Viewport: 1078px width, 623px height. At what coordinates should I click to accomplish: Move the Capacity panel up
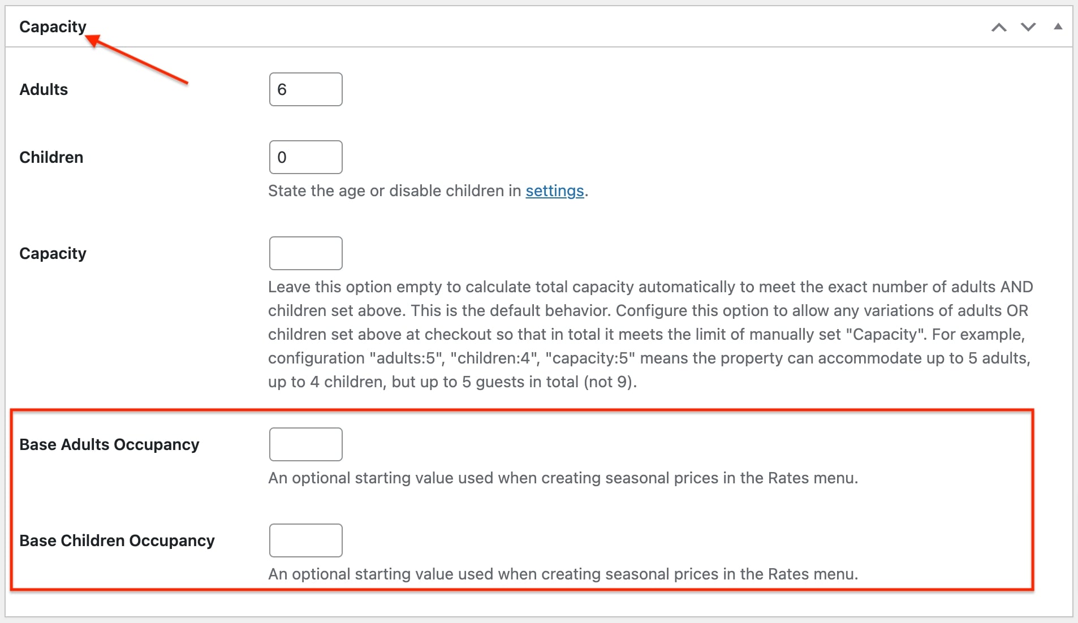click(999, 27)
